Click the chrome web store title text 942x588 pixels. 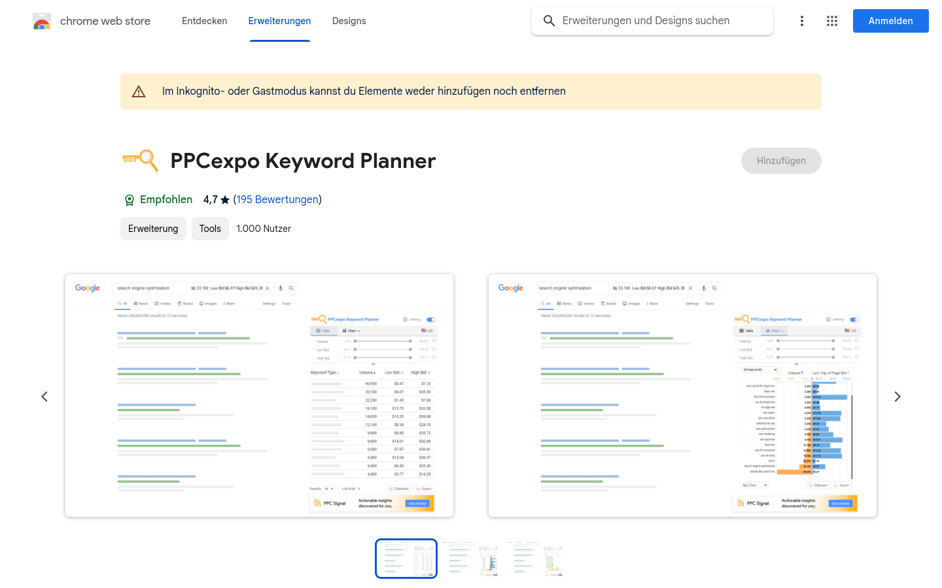pyautogui.click(x=105, y=21)
